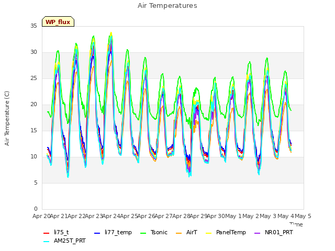
Task: Click the Time axis label
Action: (x=296, y=224)
